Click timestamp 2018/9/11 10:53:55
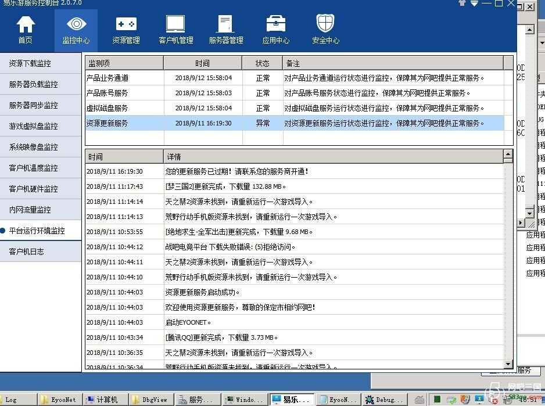 (x=114, y=232)
